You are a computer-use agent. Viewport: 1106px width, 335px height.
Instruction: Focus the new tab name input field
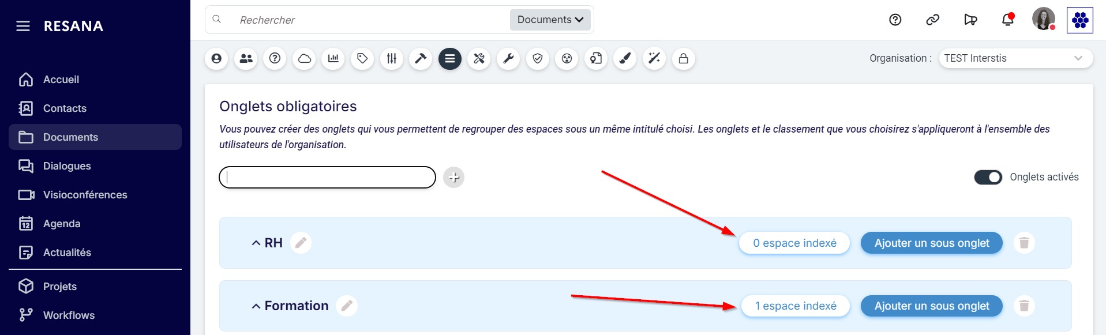pyautogui.click(x=327, y=177)
